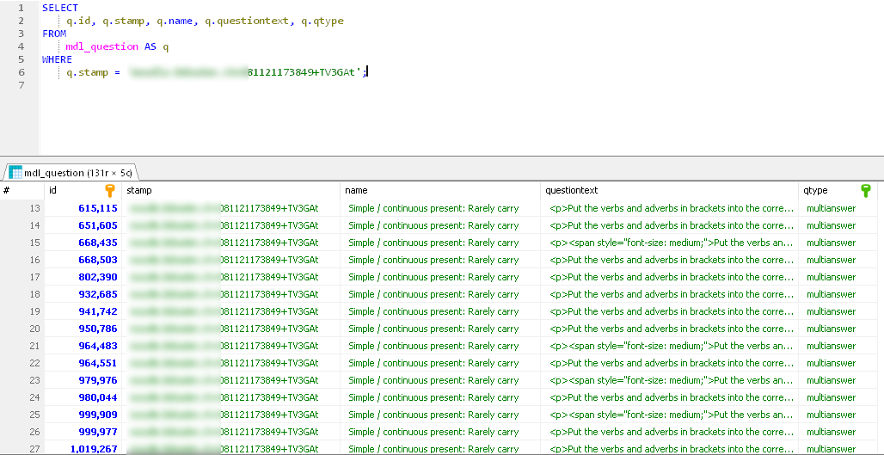
Task: Select the name cell in row 14
Action: (x=440, y=225)
